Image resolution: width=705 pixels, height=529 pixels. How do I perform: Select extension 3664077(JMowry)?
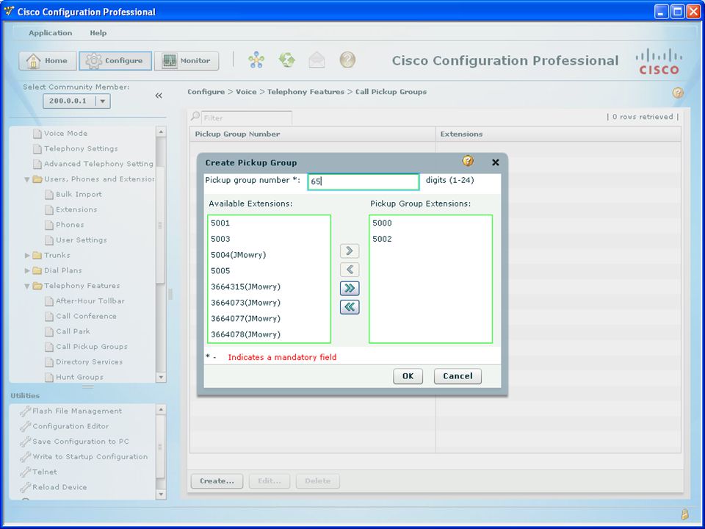point(269,318)
